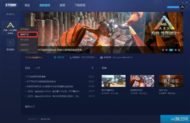Open news item 月卡说明及购买指南
The image size is (190, 123).
coord(36,77)
